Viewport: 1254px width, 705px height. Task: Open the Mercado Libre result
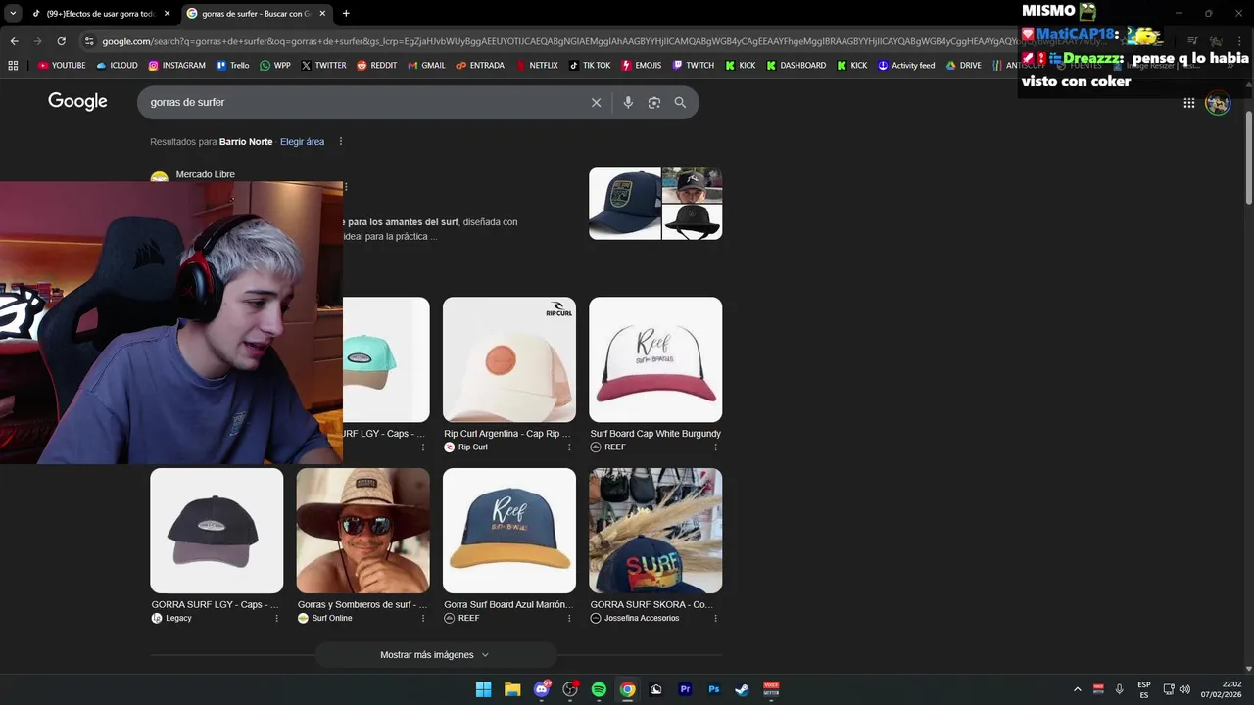[x=205, y=174]
